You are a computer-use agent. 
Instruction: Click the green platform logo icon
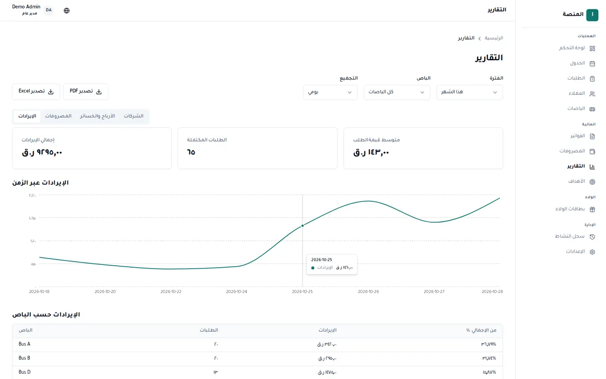(x=592, y=15)
